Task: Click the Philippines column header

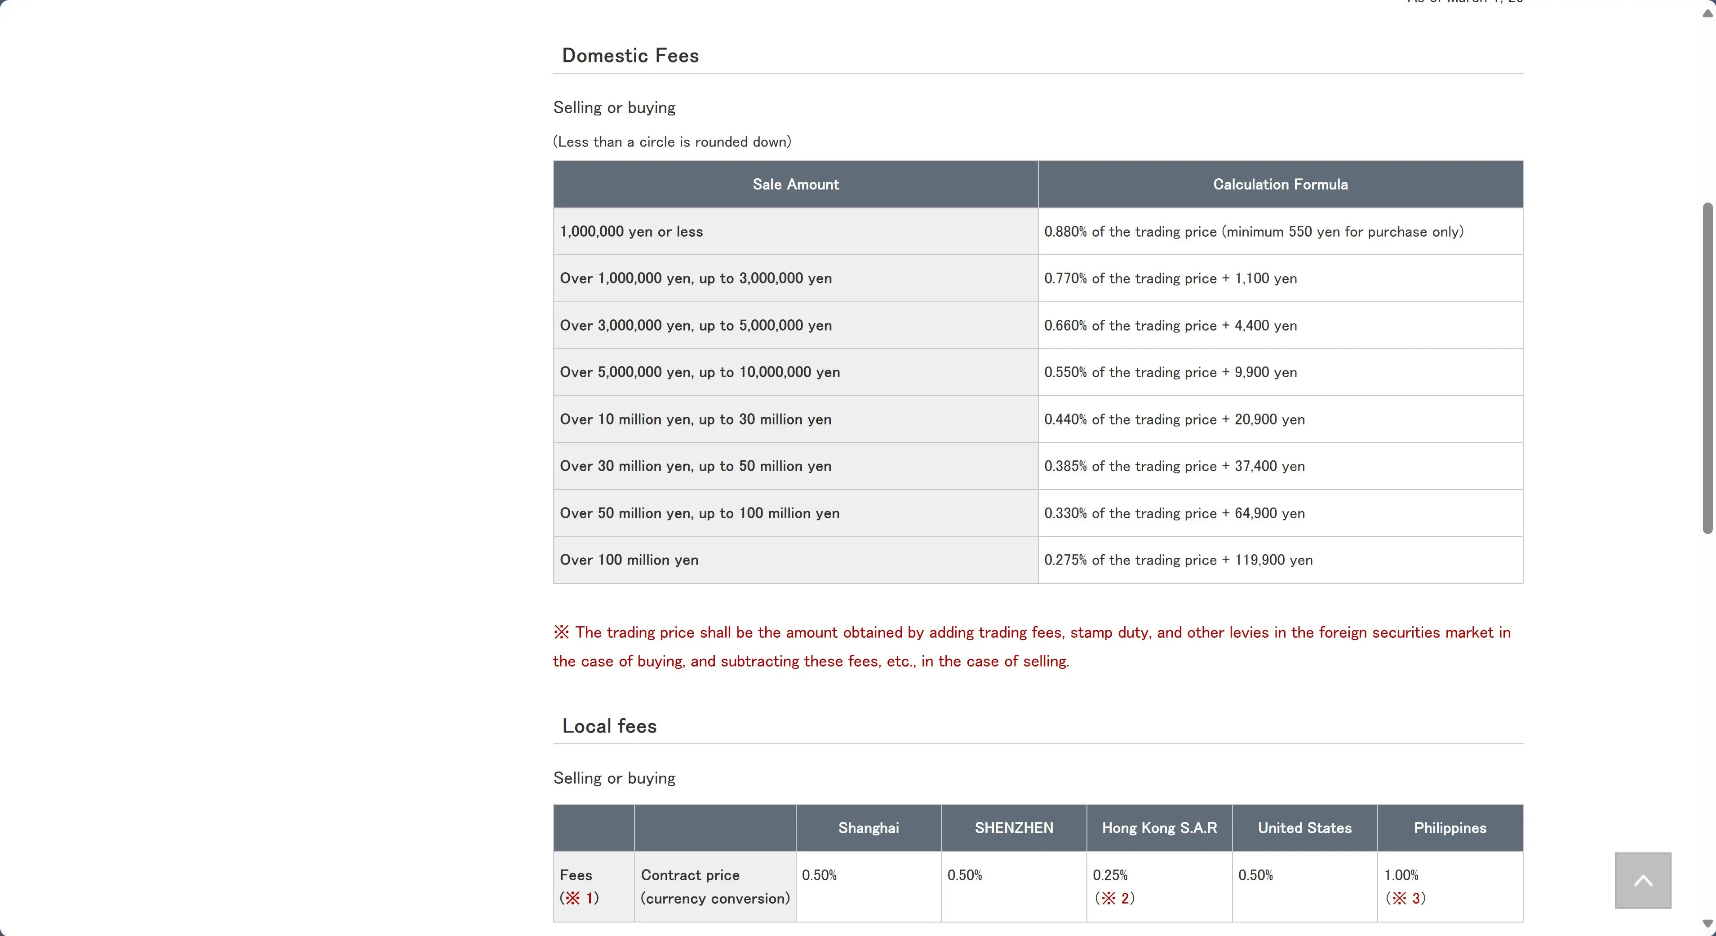Action: tap(1450, 828)
